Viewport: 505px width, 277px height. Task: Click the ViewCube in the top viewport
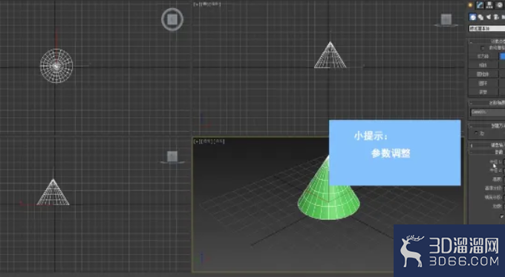pos(172,19)
